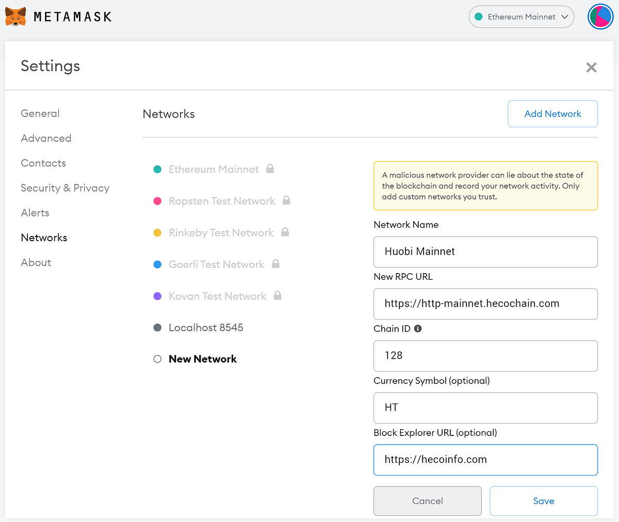The height and width of the screenshot is (522, 619).
Task: Click the lock icon beside Goerli Test Network
Action: click(275, 264)
